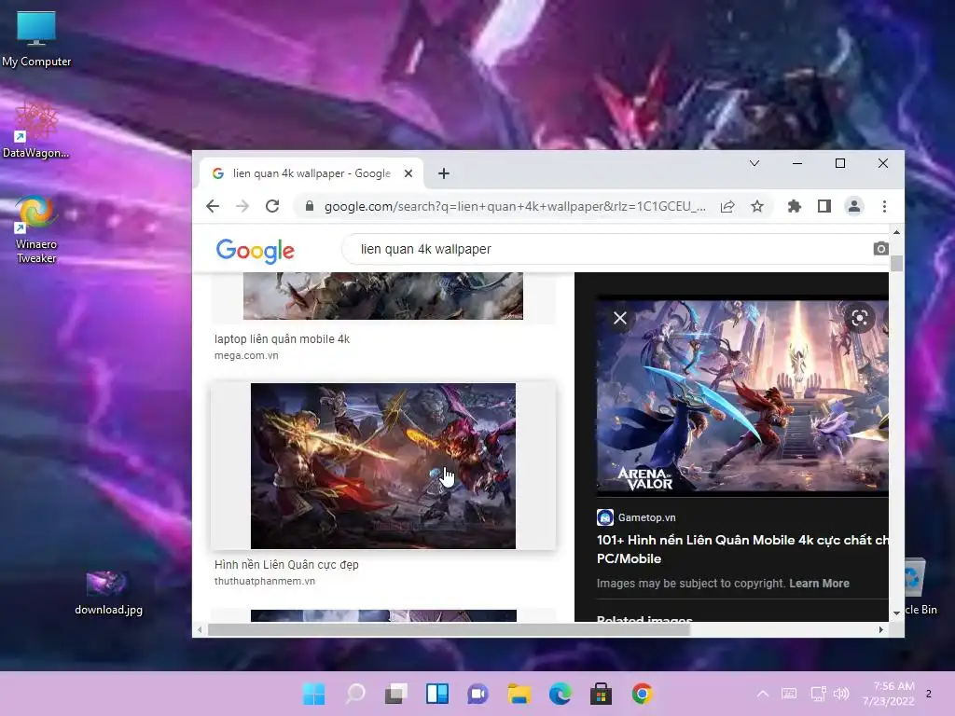Visit the Gametop.vn source link
The height and width of the screenshot is (716, 955).
pyautogui.click(x=636, y=517)
